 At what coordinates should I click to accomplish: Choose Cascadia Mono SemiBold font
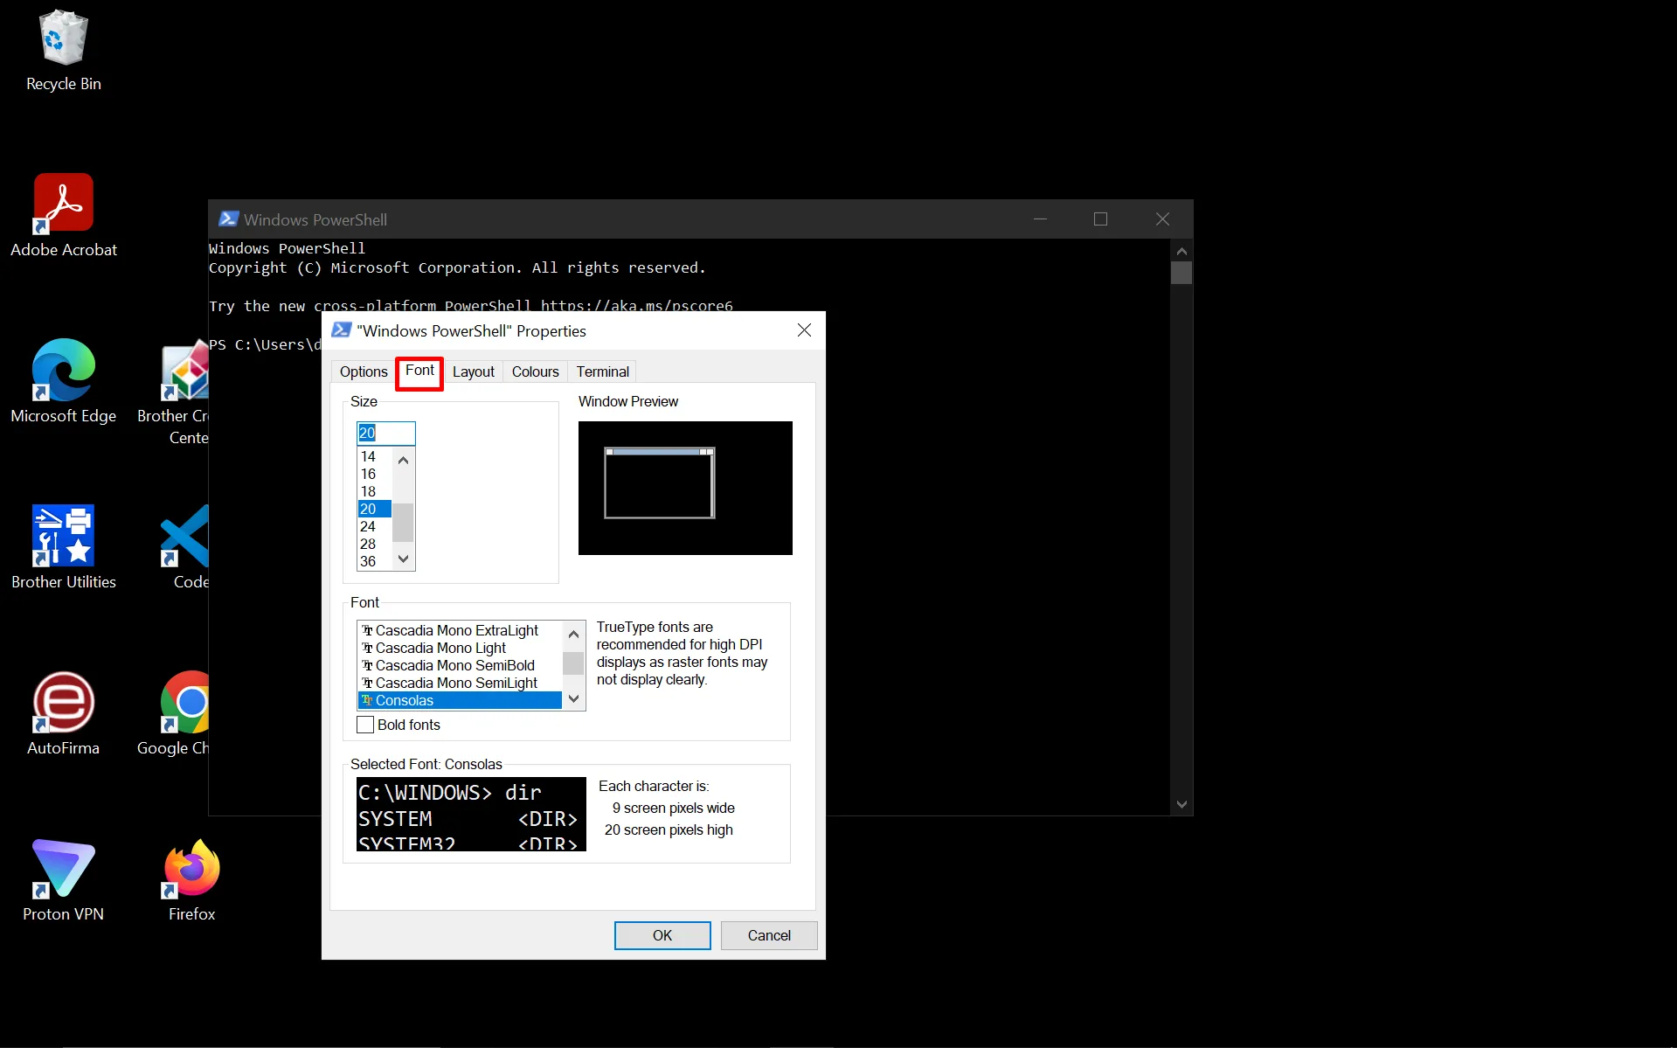pyautogui.click(x=454, y=665)
